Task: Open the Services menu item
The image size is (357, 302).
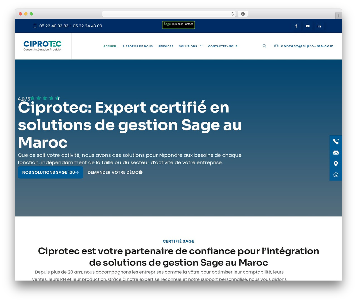Action: [x=166, y=46]
